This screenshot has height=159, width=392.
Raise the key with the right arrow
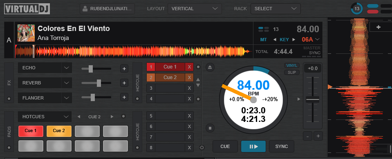[294, 40]
